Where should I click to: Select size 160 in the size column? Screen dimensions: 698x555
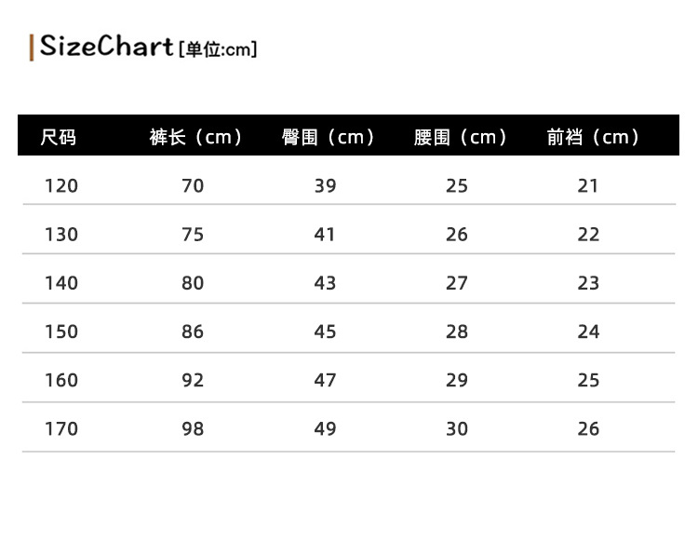61,380
